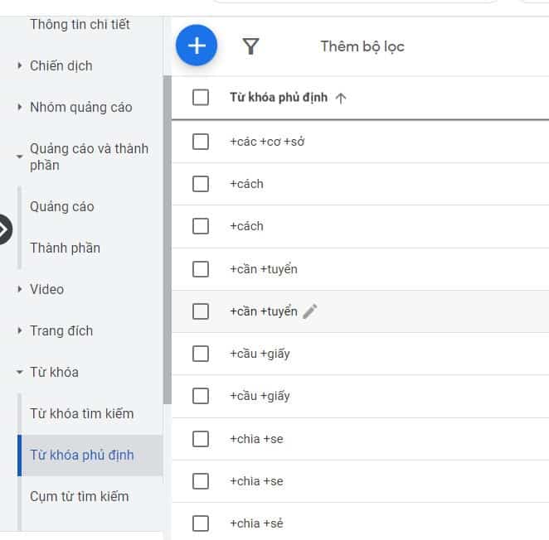The image size is (549, 540).
Task: Toggle the select-all header checkbox
Action: click(201, 98)
